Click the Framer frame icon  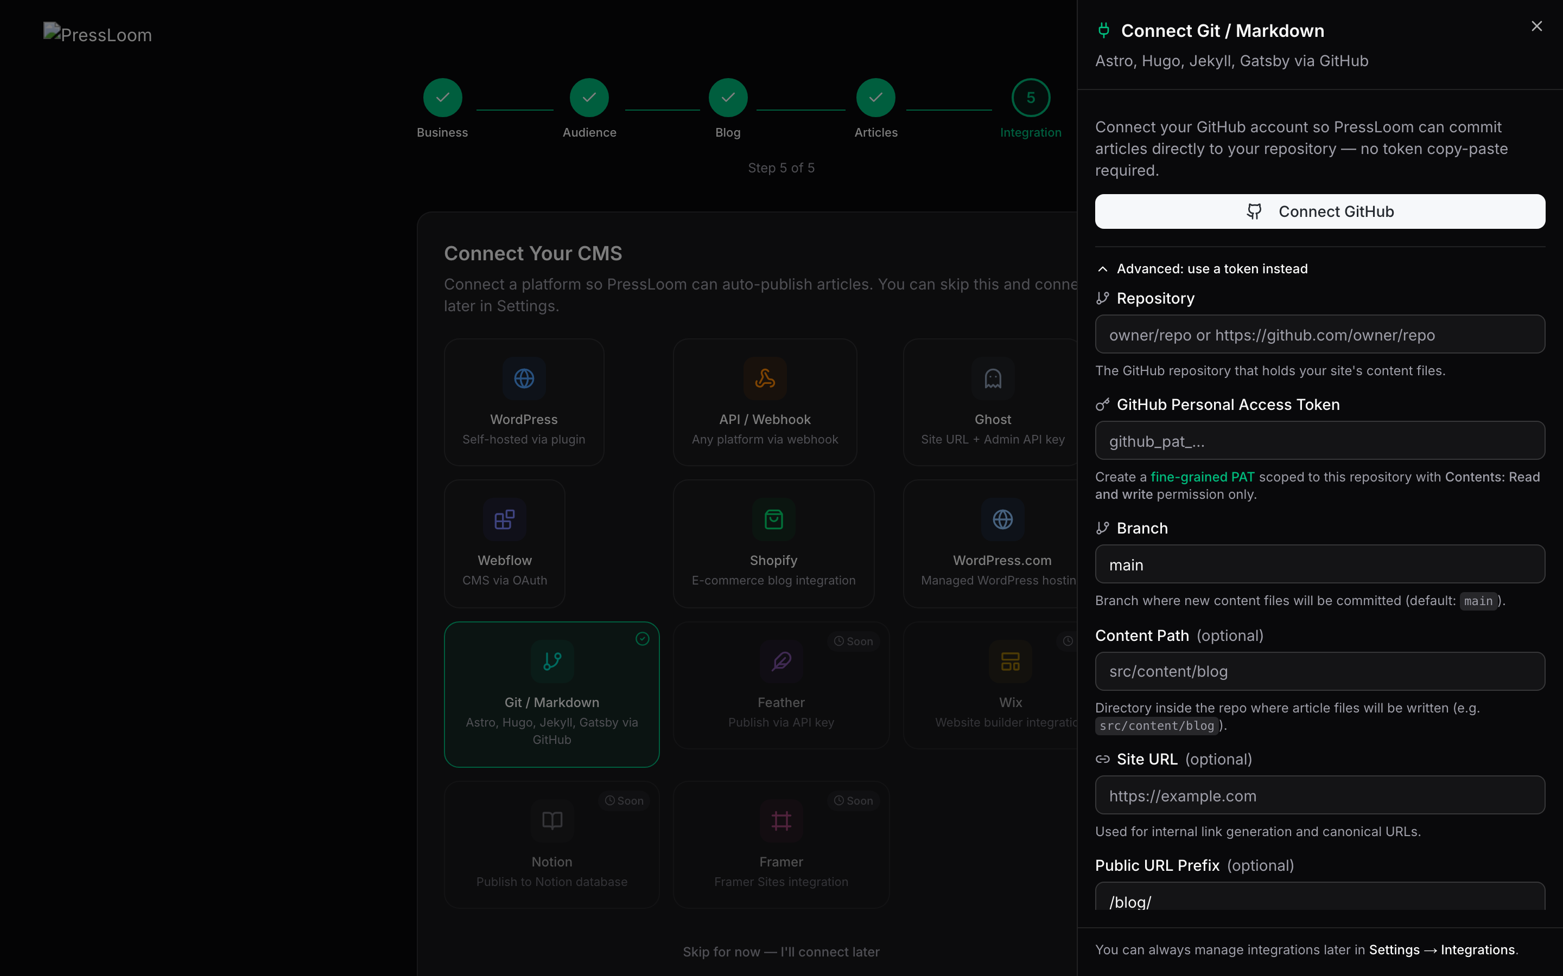tap(781, 820)
